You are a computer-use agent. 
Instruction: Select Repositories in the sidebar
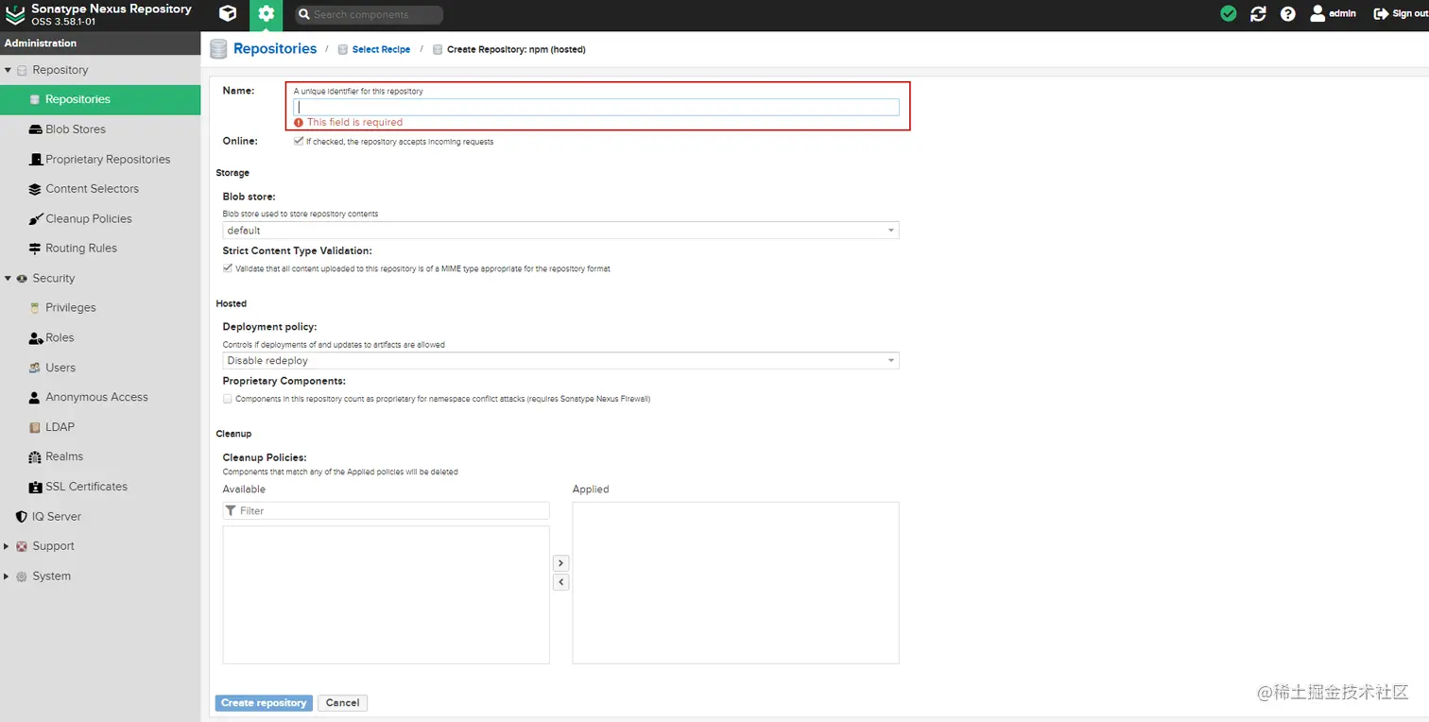100,99
